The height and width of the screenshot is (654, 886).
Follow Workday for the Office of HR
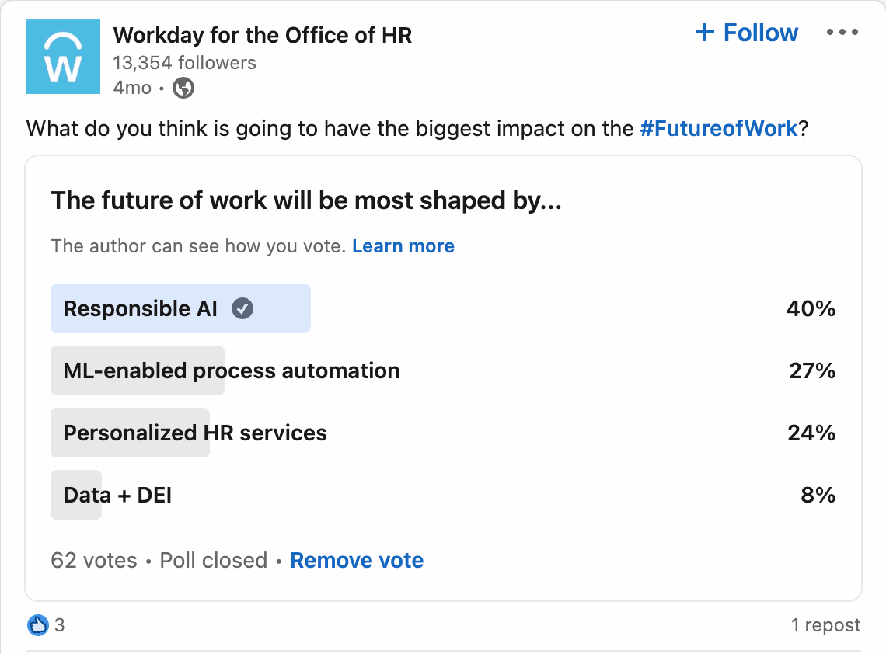pos(748,33)
